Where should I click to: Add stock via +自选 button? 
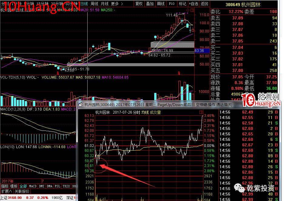point(193,4)
